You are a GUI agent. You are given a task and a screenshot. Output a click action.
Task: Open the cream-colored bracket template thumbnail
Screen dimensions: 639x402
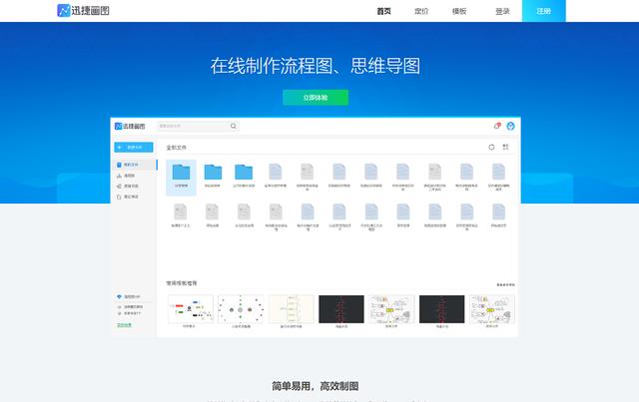[x=291, y=309]
